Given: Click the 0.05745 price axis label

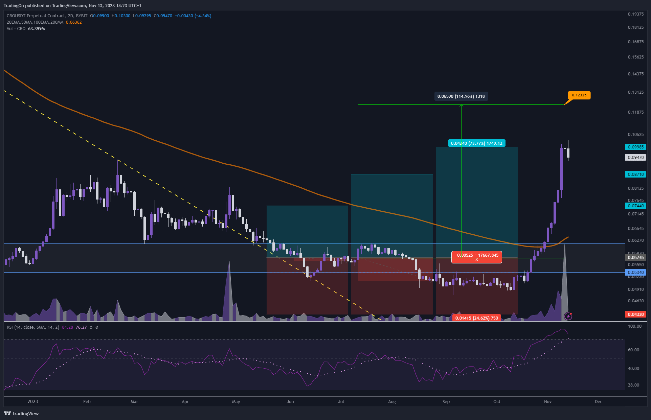Looking at the screenshot, I should pyautogui.click(x=636, y=257).
